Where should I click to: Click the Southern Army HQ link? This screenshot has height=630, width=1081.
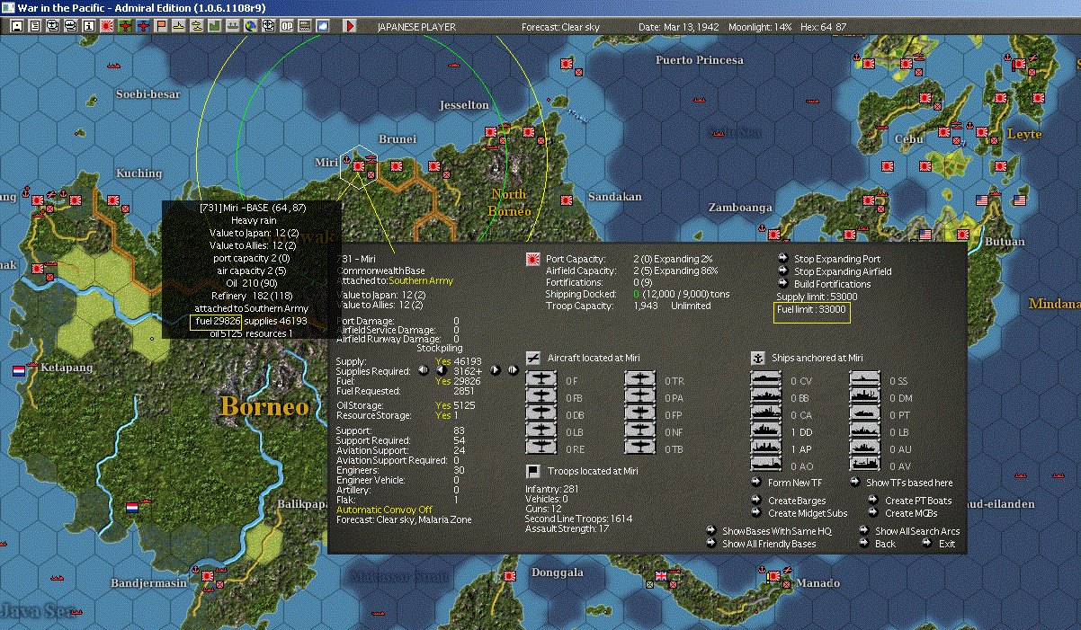(421, 280)
